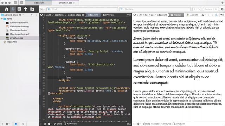The image size is (225, 126).
Task: Switch to the stylesheet.css tab
Action: [65, 3]
